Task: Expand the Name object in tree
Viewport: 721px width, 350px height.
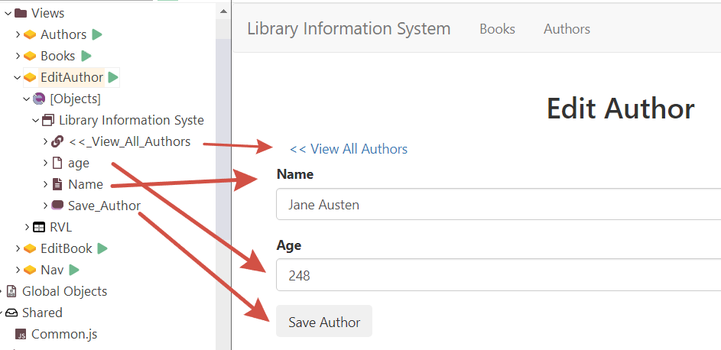Action: 45,185
